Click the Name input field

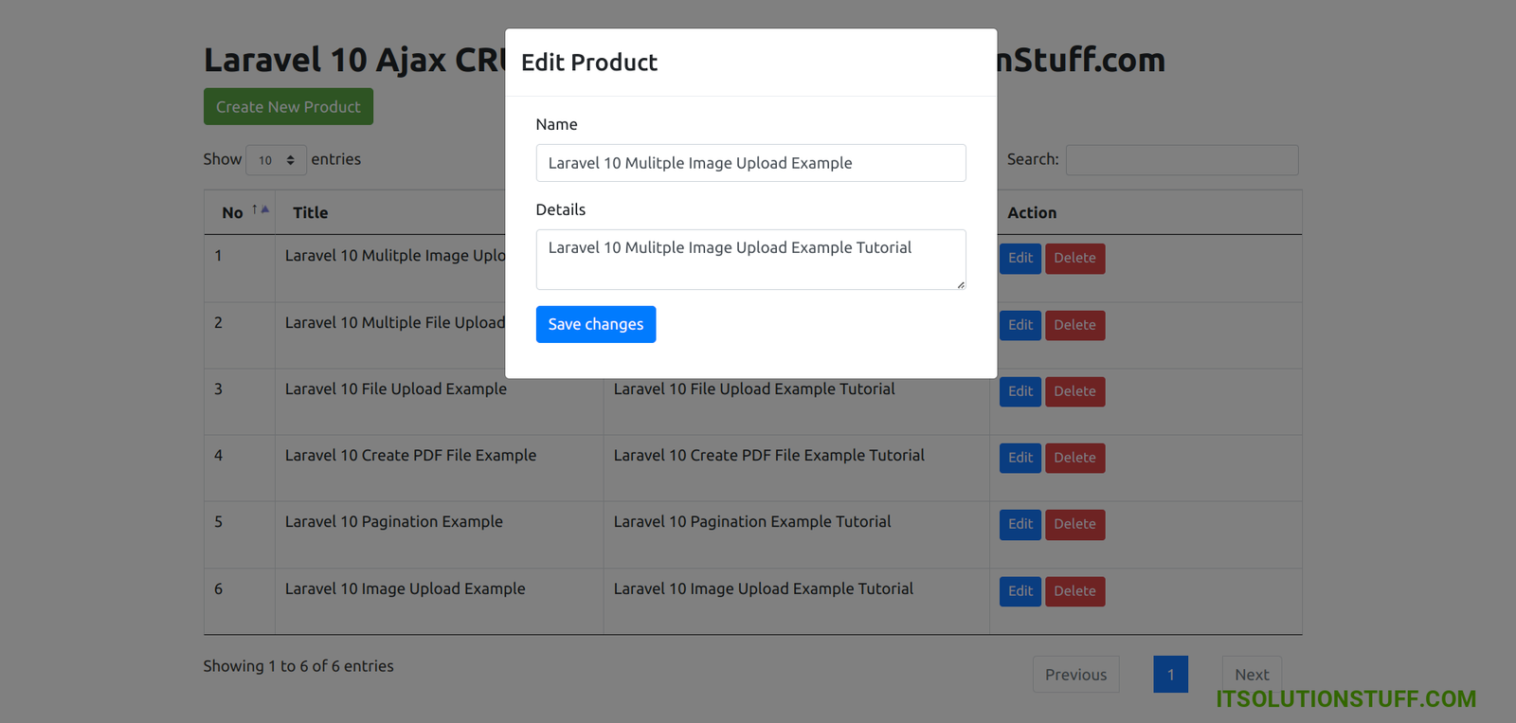coord(750,163)
